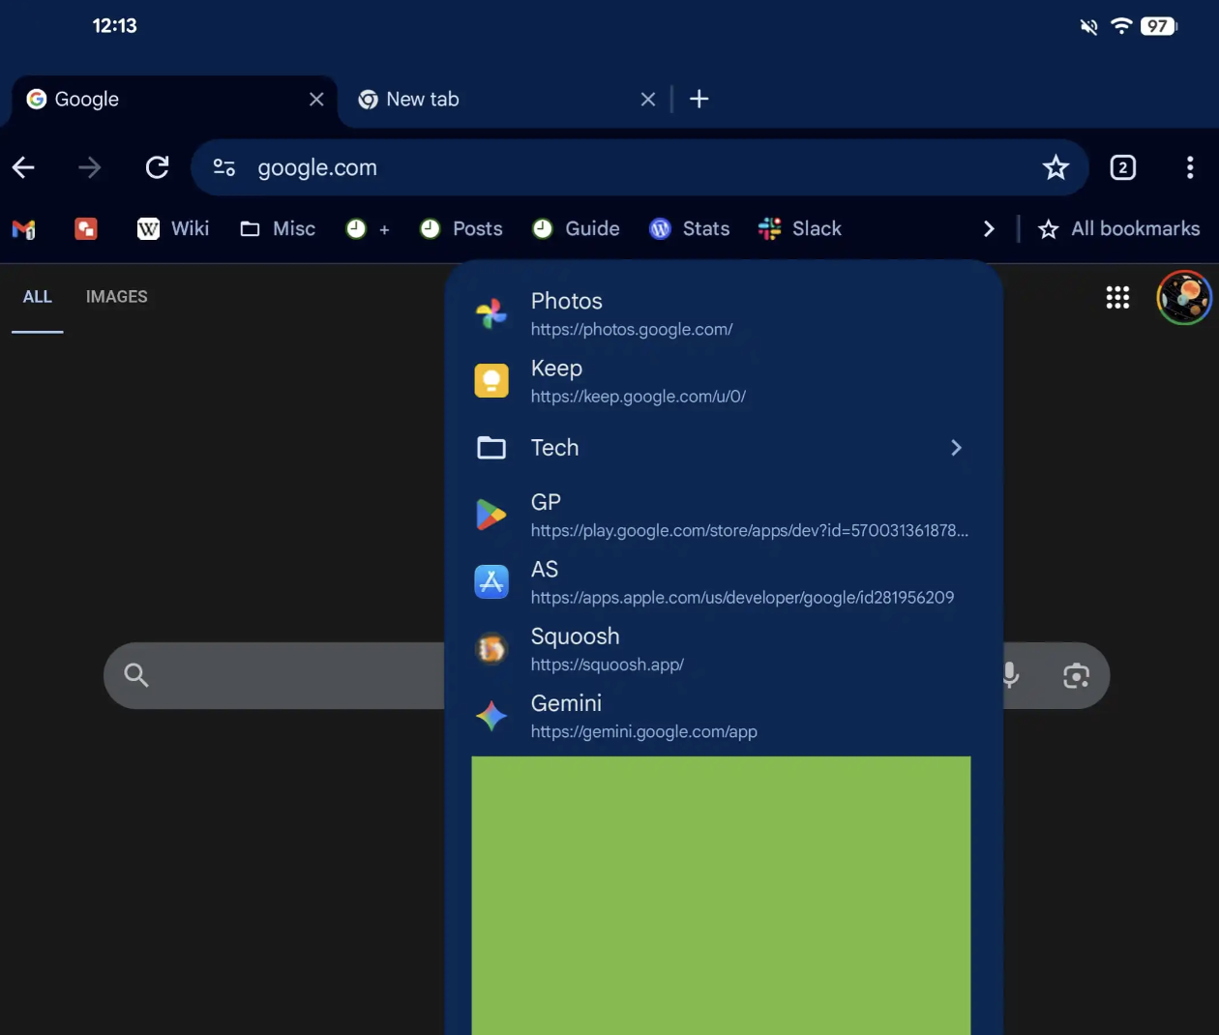Open the Gemini bookmark
The image size is (1219, 1035).
coord(723,716)
